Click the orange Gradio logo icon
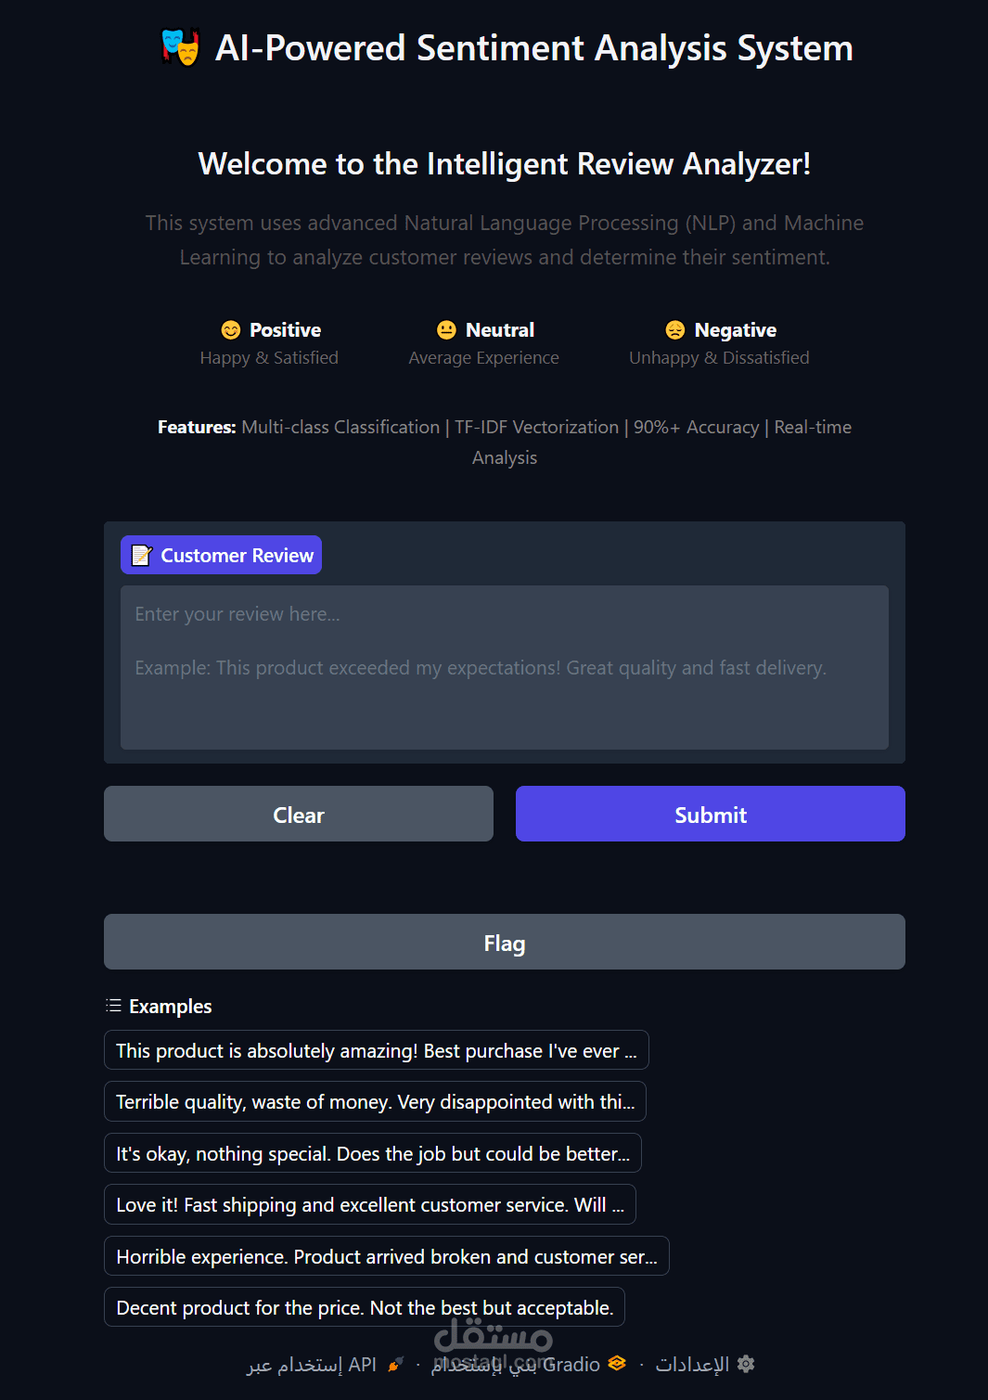The width and height of the screenshot is (988, 1400). tap(617, 1364)
